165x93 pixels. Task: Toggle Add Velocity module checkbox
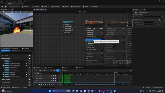pyautogui.click(x=102, y=48)
